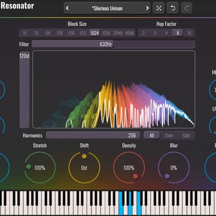This screenshot has width=216, height=216.
Task: Set Block Size to 1536
Action: [106, 33]
